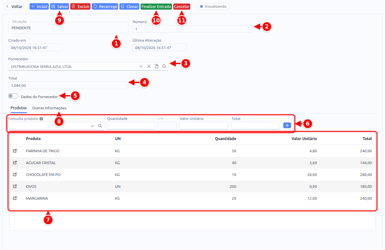
Task: Toggle the Dados do Fornecedor switch
Action: (13, 96)
